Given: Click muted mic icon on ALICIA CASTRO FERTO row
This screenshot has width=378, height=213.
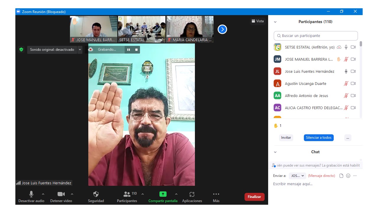Looking at the screenshot, I should pyautogui.click(x=346, y=108).
